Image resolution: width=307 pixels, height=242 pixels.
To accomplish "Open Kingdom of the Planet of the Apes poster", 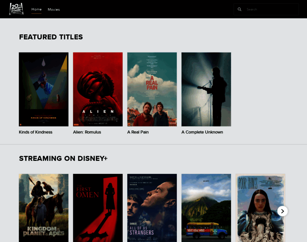I will click(44, 208).
